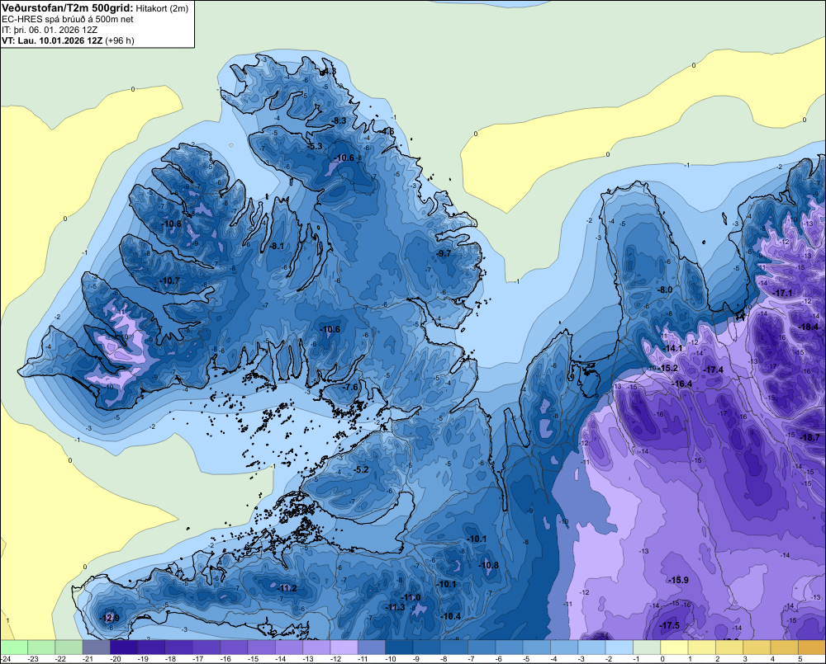Click the -11.3 temperature label
Image resolution: width=826 pixels, height=664 pixels.
[395, 607]
